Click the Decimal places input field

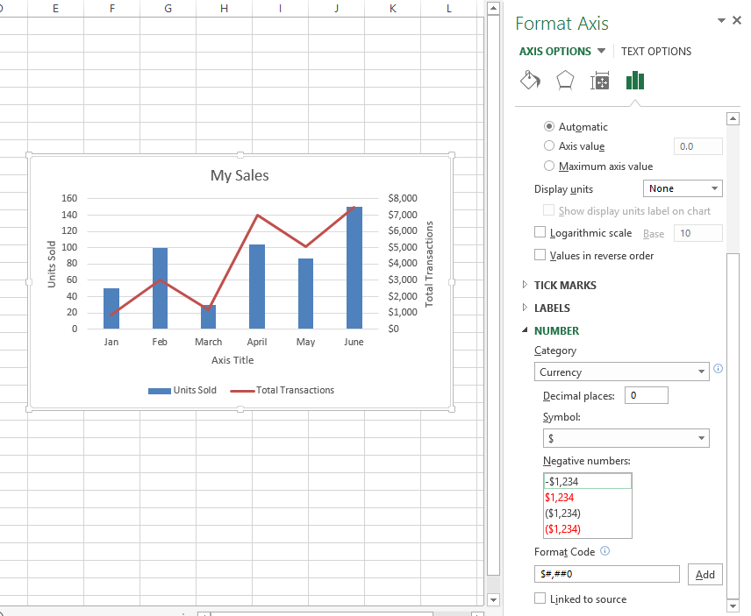[646, 395]
